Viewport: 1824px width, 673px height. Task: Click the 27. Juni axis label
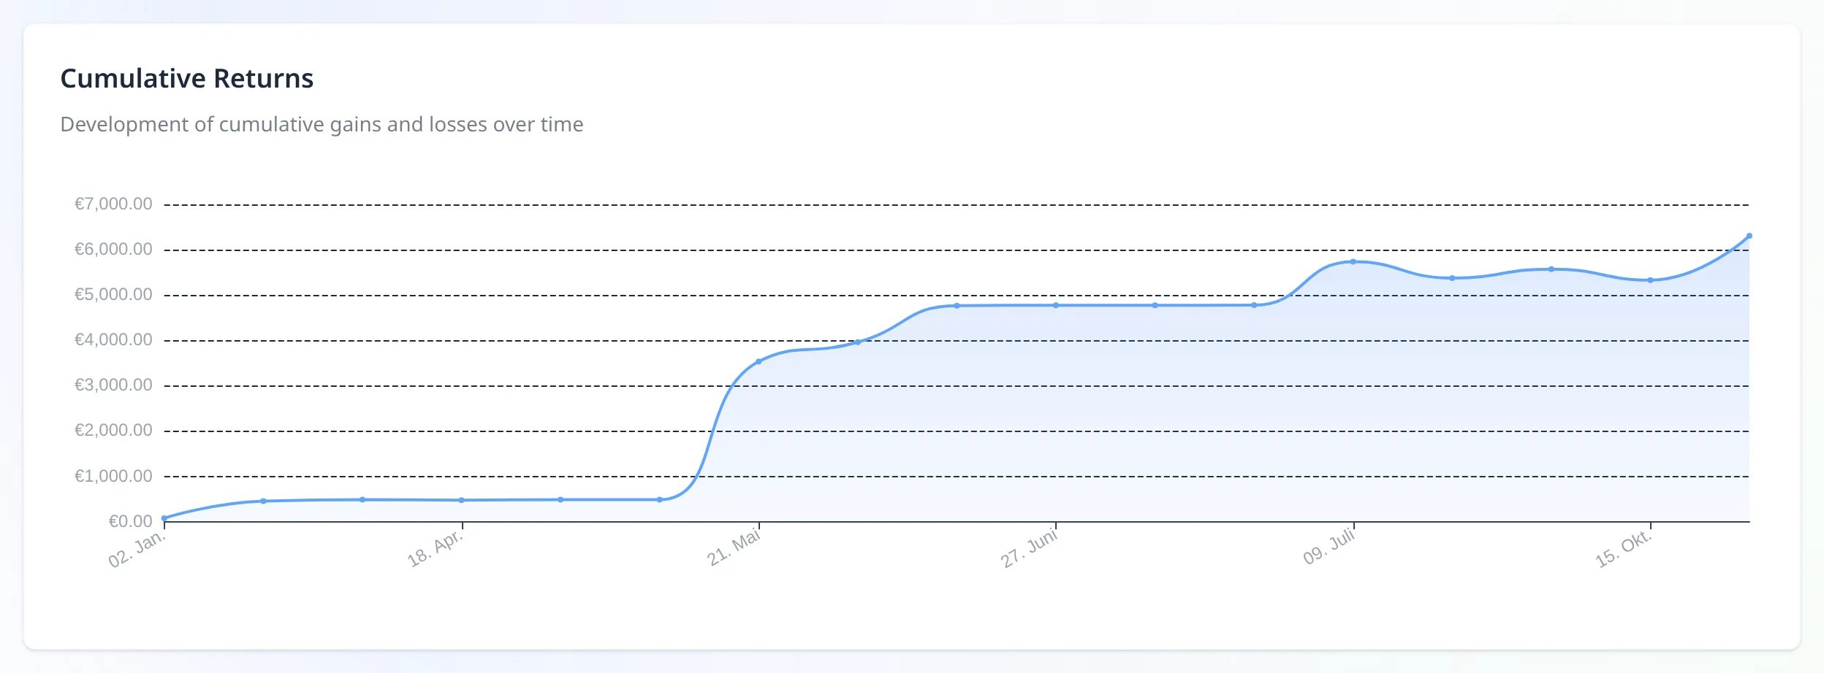1029,548
